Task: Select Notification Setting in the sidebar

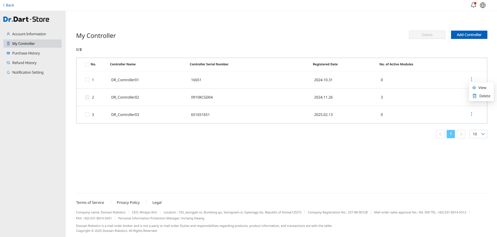Action: [28, 72]
